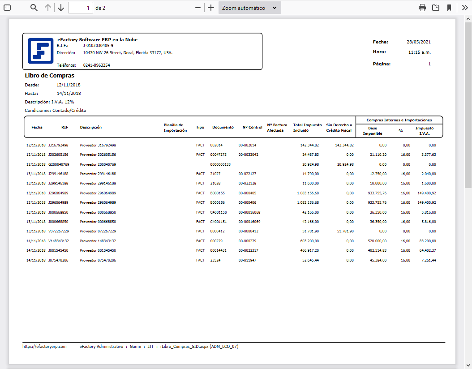Viewport: 472px width, 369px height.
Task: Go to the previous page
Action: pos(48,8)
